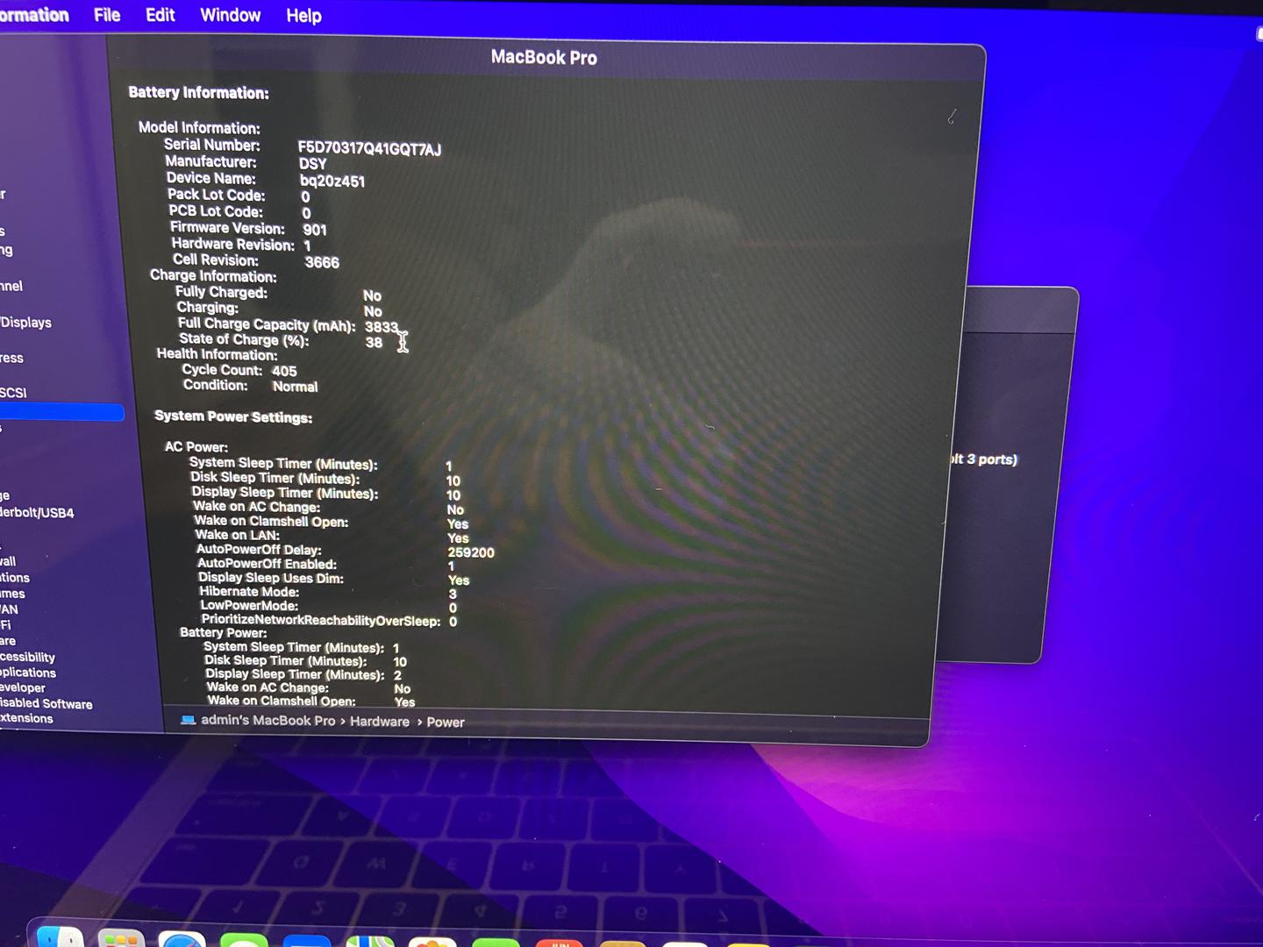This screenshot has width=1263, height=947.
Task: Open Maps from the Dock
Action: pyautogui.click(x=370, y=941)
